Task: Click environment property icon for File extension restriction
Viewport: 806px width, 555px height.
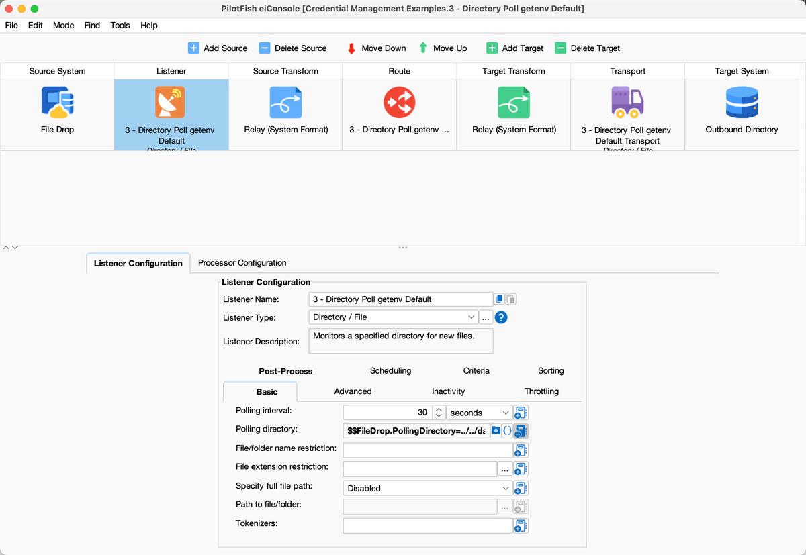Action: (521, 469)
